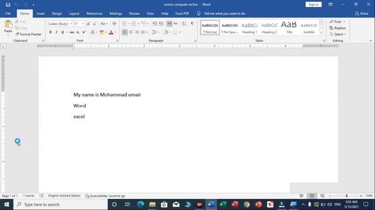Center align the paragraph

131,32
